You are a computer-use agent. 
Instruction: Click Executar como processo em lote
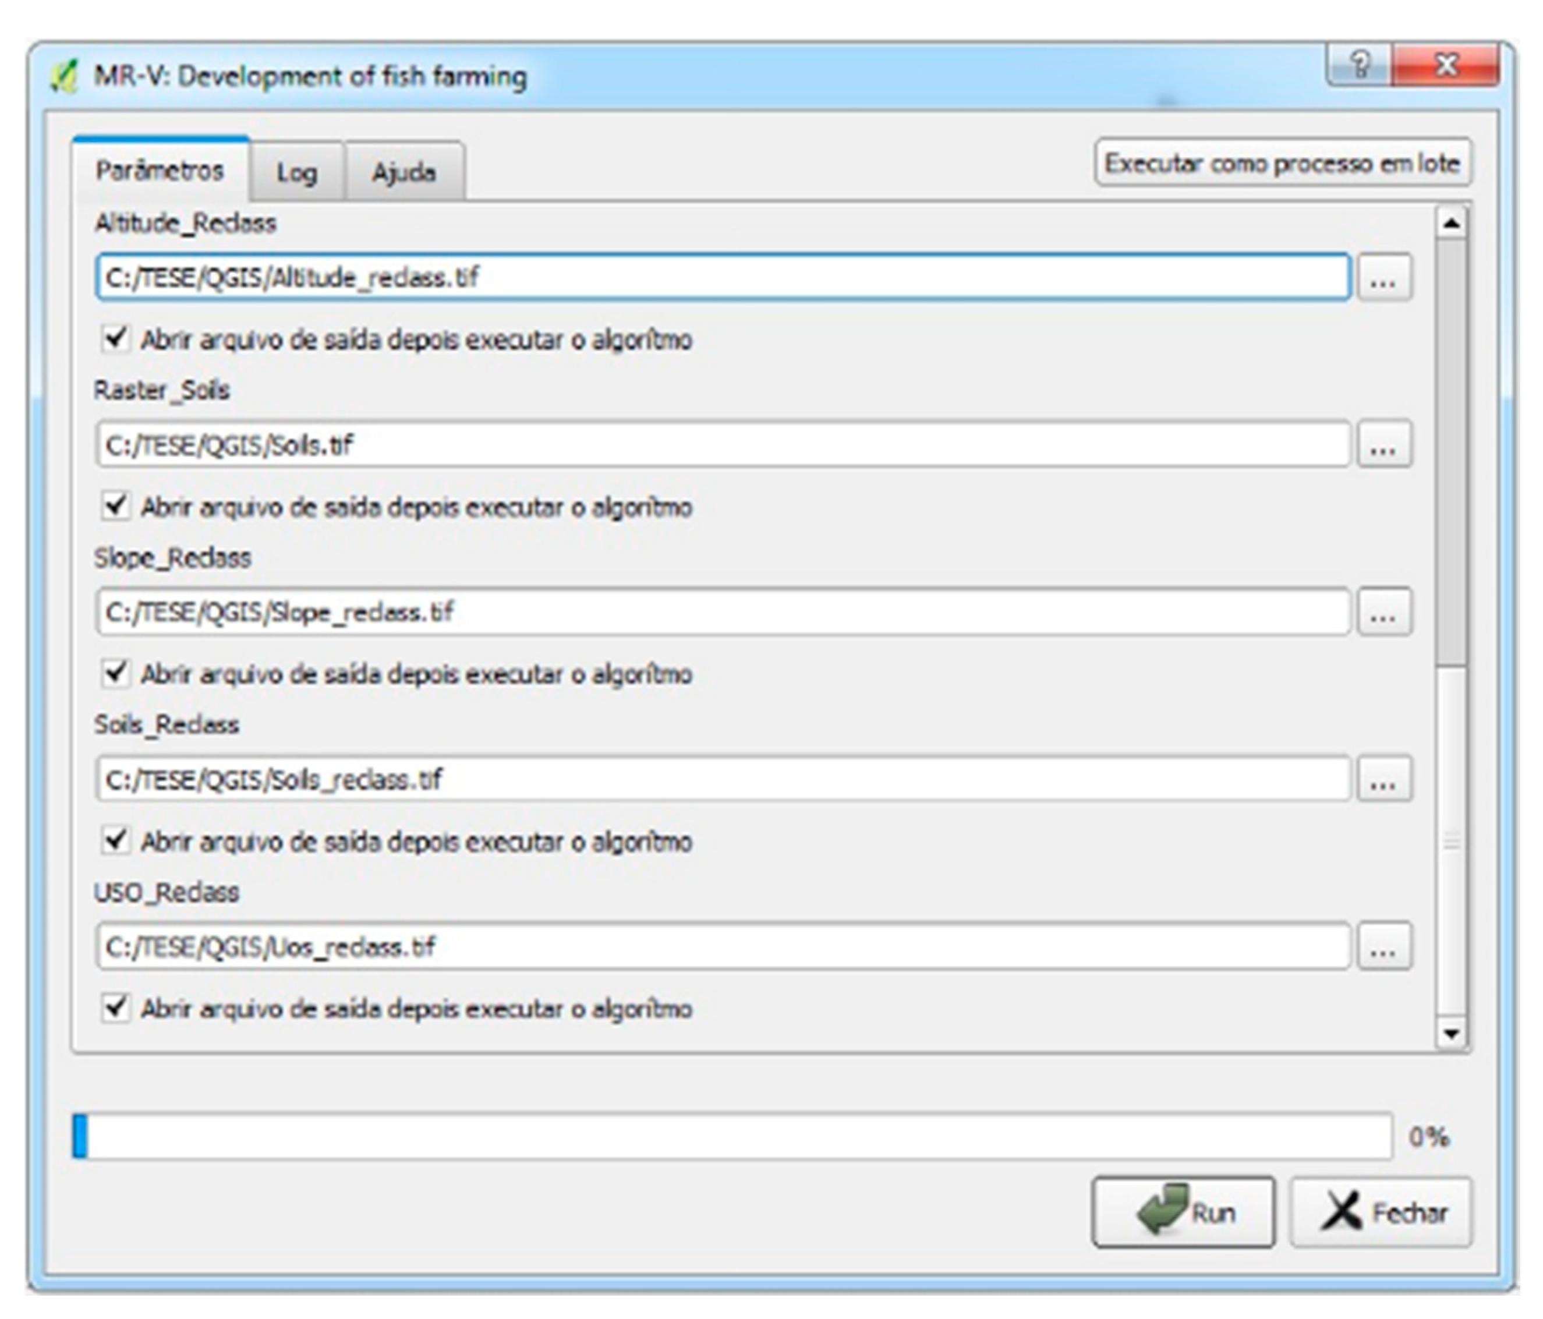(1282, 162)
